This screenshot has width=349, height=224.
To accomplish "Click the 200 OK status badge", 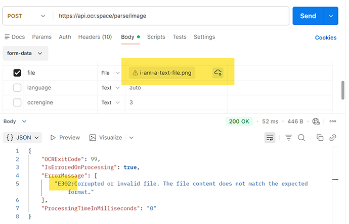I will 239,122.
